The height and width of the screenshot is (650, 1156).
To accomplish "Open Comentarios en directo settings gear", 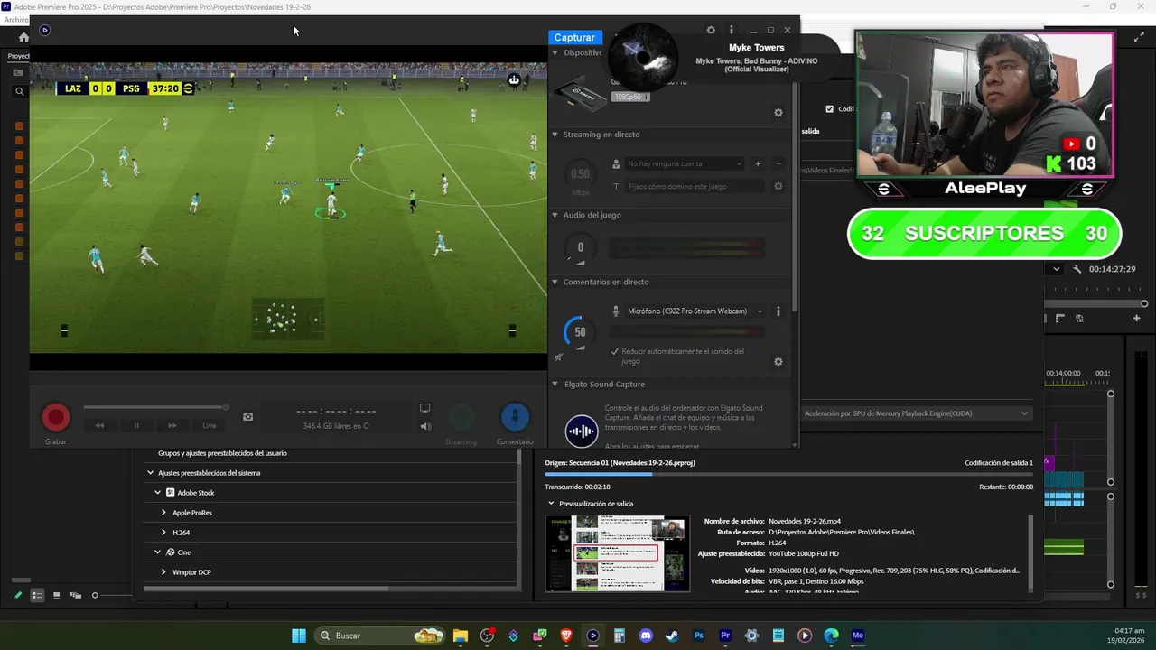I will 778,362.
